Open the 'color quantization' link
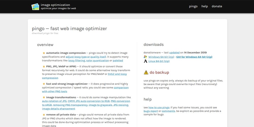254x127 pixels. (x=98, y=61)
